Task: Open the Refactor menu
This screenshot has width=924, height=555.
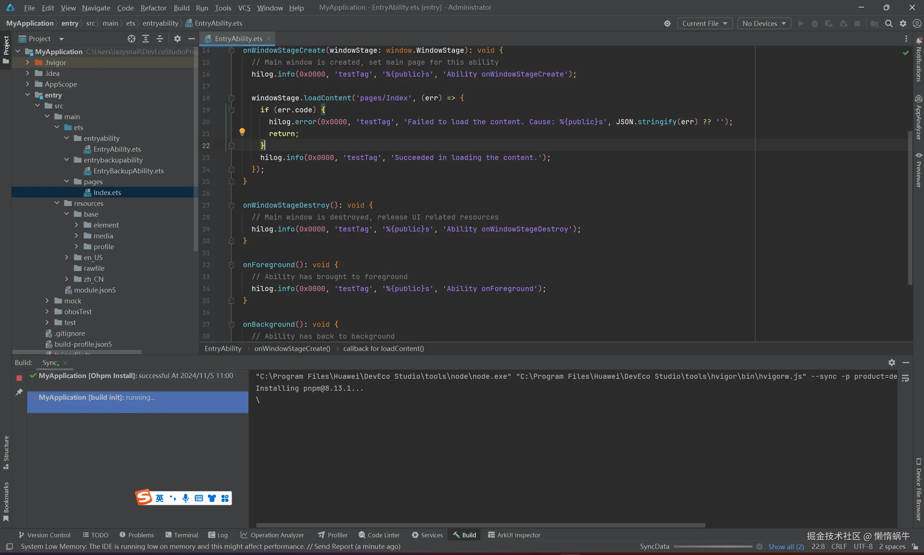Action: coord(153,8)
